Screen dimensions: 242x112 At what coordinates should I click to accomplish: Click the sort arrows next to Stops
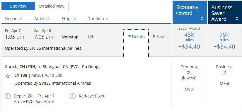point(75,19)
